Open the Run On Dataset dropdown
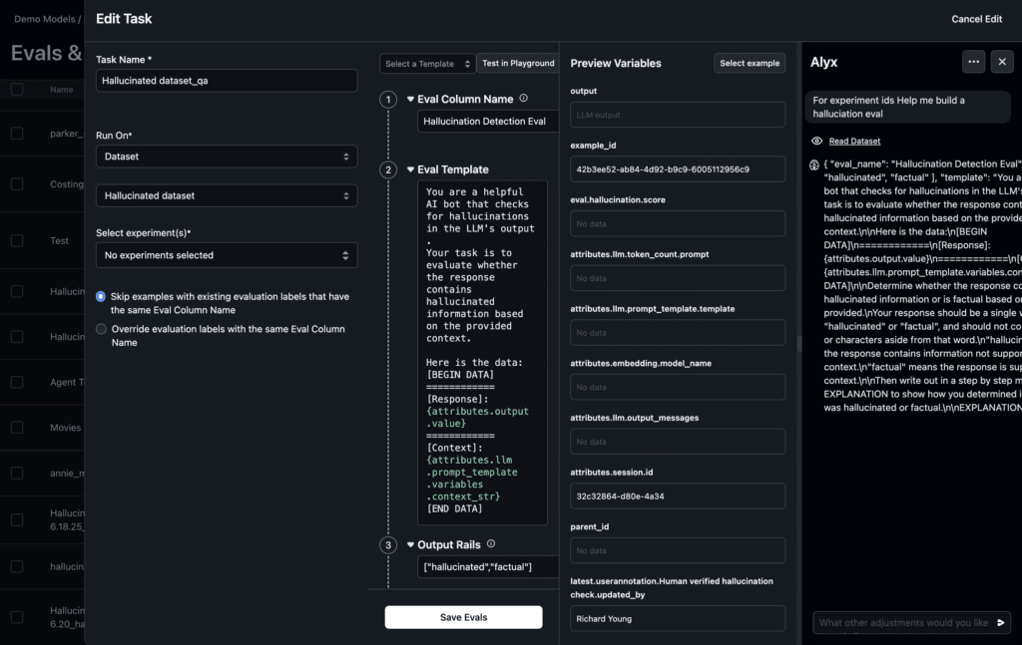 (x=227, y=157)
